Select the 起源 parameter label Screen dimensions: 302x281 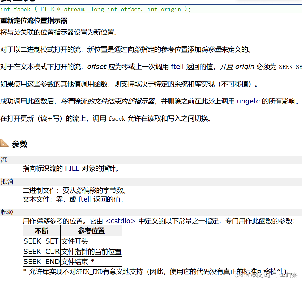(7, 212)
